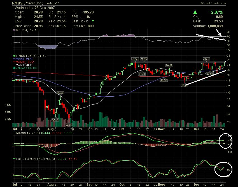Image resolution: width=238 pixels, height=187 pixels.
Task: Click the green 'Volume 1,080,839' legend entry
Action: pos(26,68)
